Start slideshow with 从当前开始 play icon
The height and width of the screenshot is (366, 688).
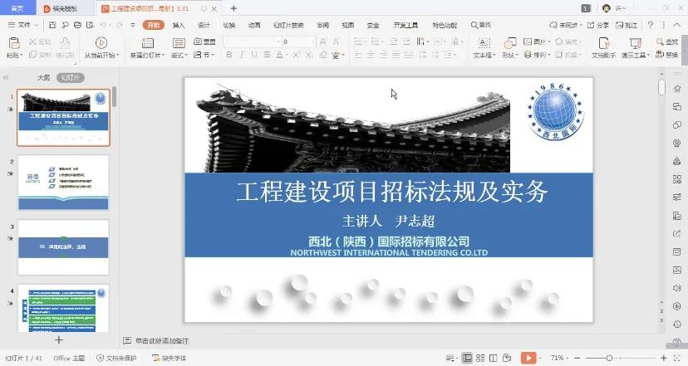[x=101, y=42]
